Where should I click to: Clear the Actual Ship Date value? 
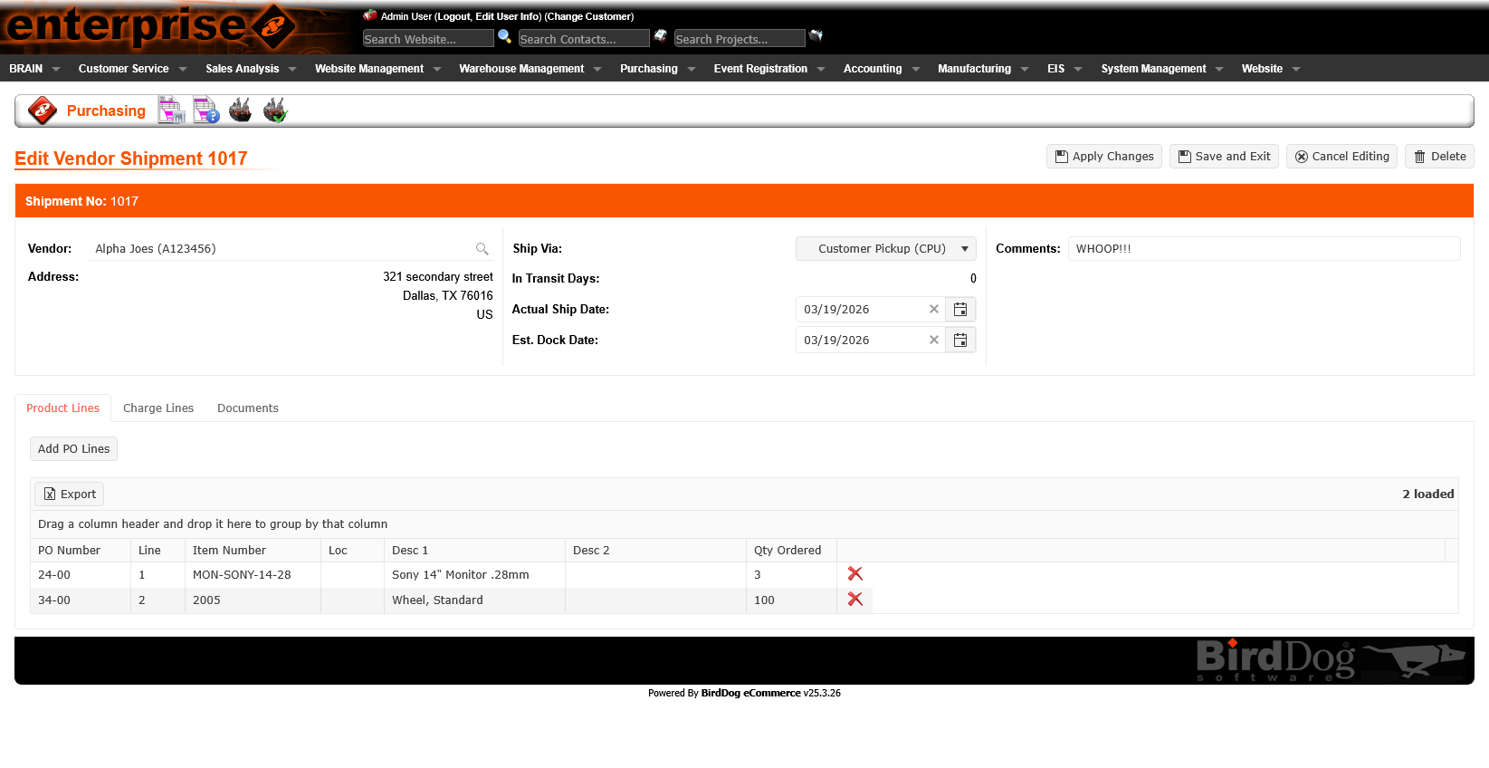(x=934, y=309)
